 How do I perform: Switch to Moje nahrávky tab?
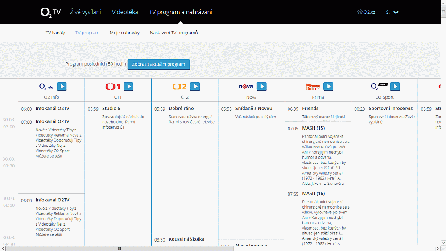tap(124, 33)
